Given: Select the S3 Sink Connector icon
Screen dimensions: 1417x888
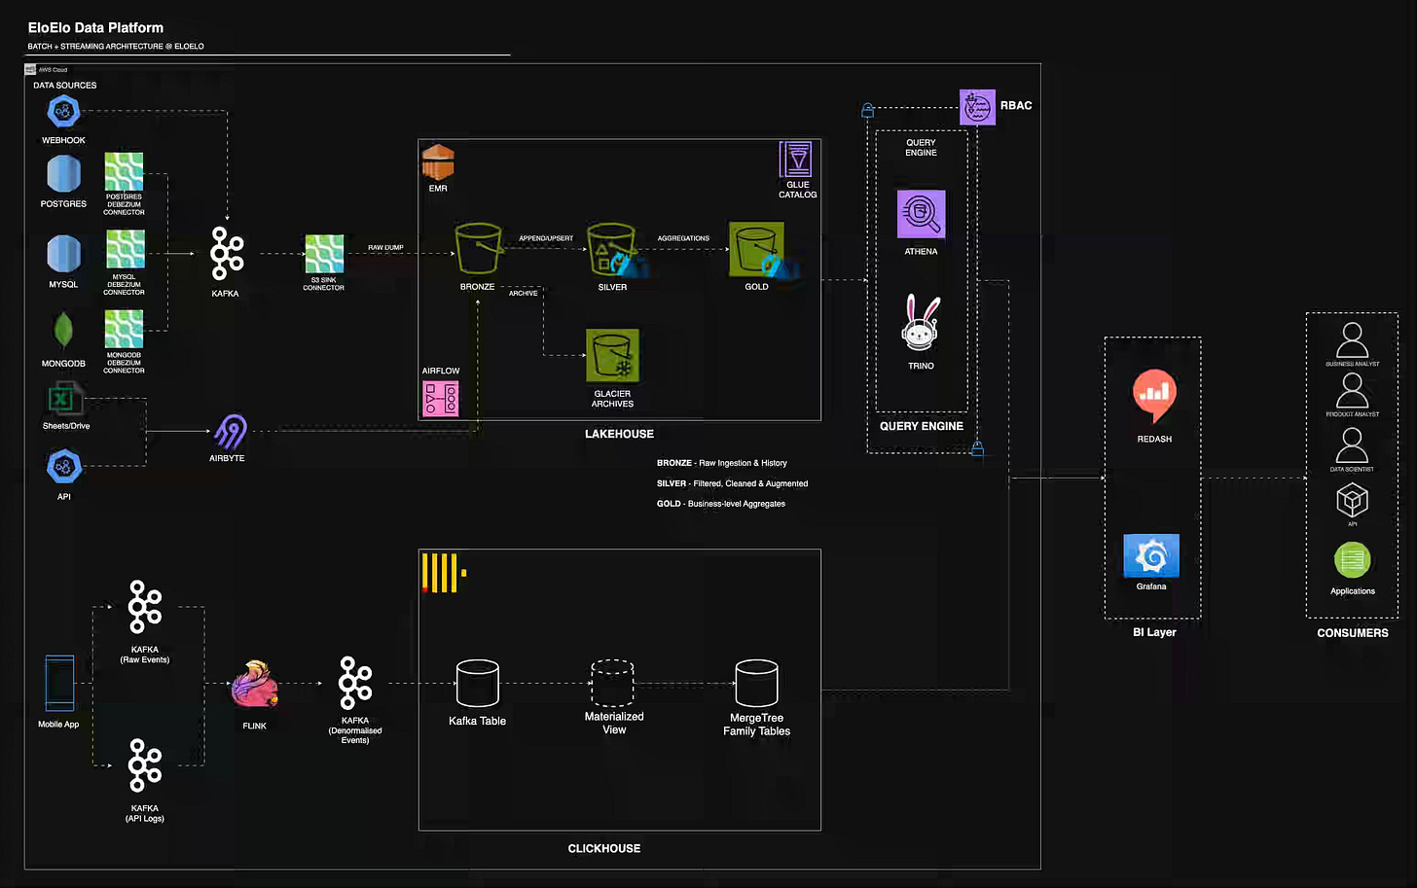Looking at the screenshot, I should [x=324, y=254].
